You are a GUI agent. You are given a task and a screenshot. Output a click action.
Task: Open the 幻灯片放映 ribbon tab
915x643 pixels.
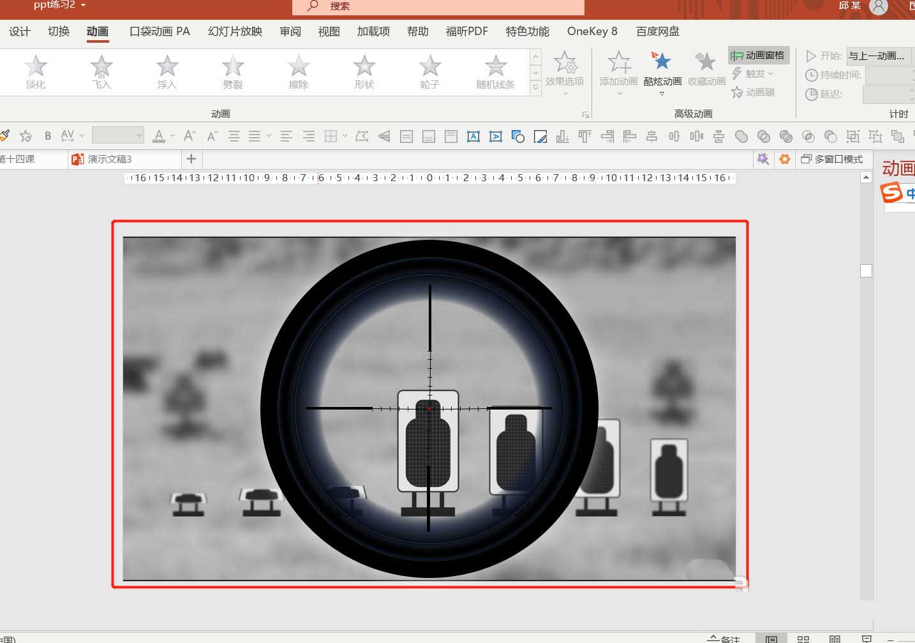pos(234,31)
